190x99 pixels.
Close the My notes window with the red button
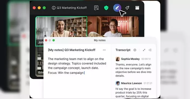tap(46, 40)
